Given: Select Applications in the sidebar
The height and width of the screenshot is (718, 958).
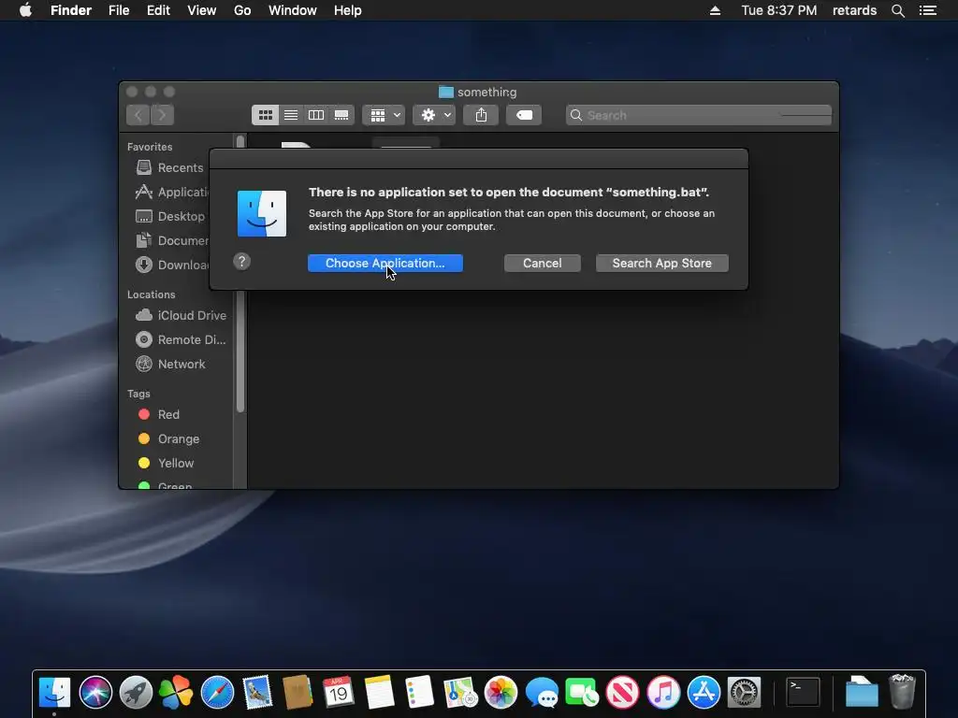Looking at the screenshot, I should tap(171, 192).
